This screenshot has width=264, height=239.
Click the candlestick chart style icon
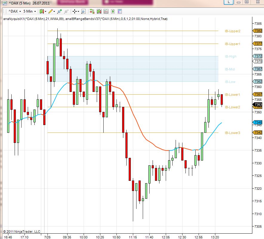(x=42, y=11)
